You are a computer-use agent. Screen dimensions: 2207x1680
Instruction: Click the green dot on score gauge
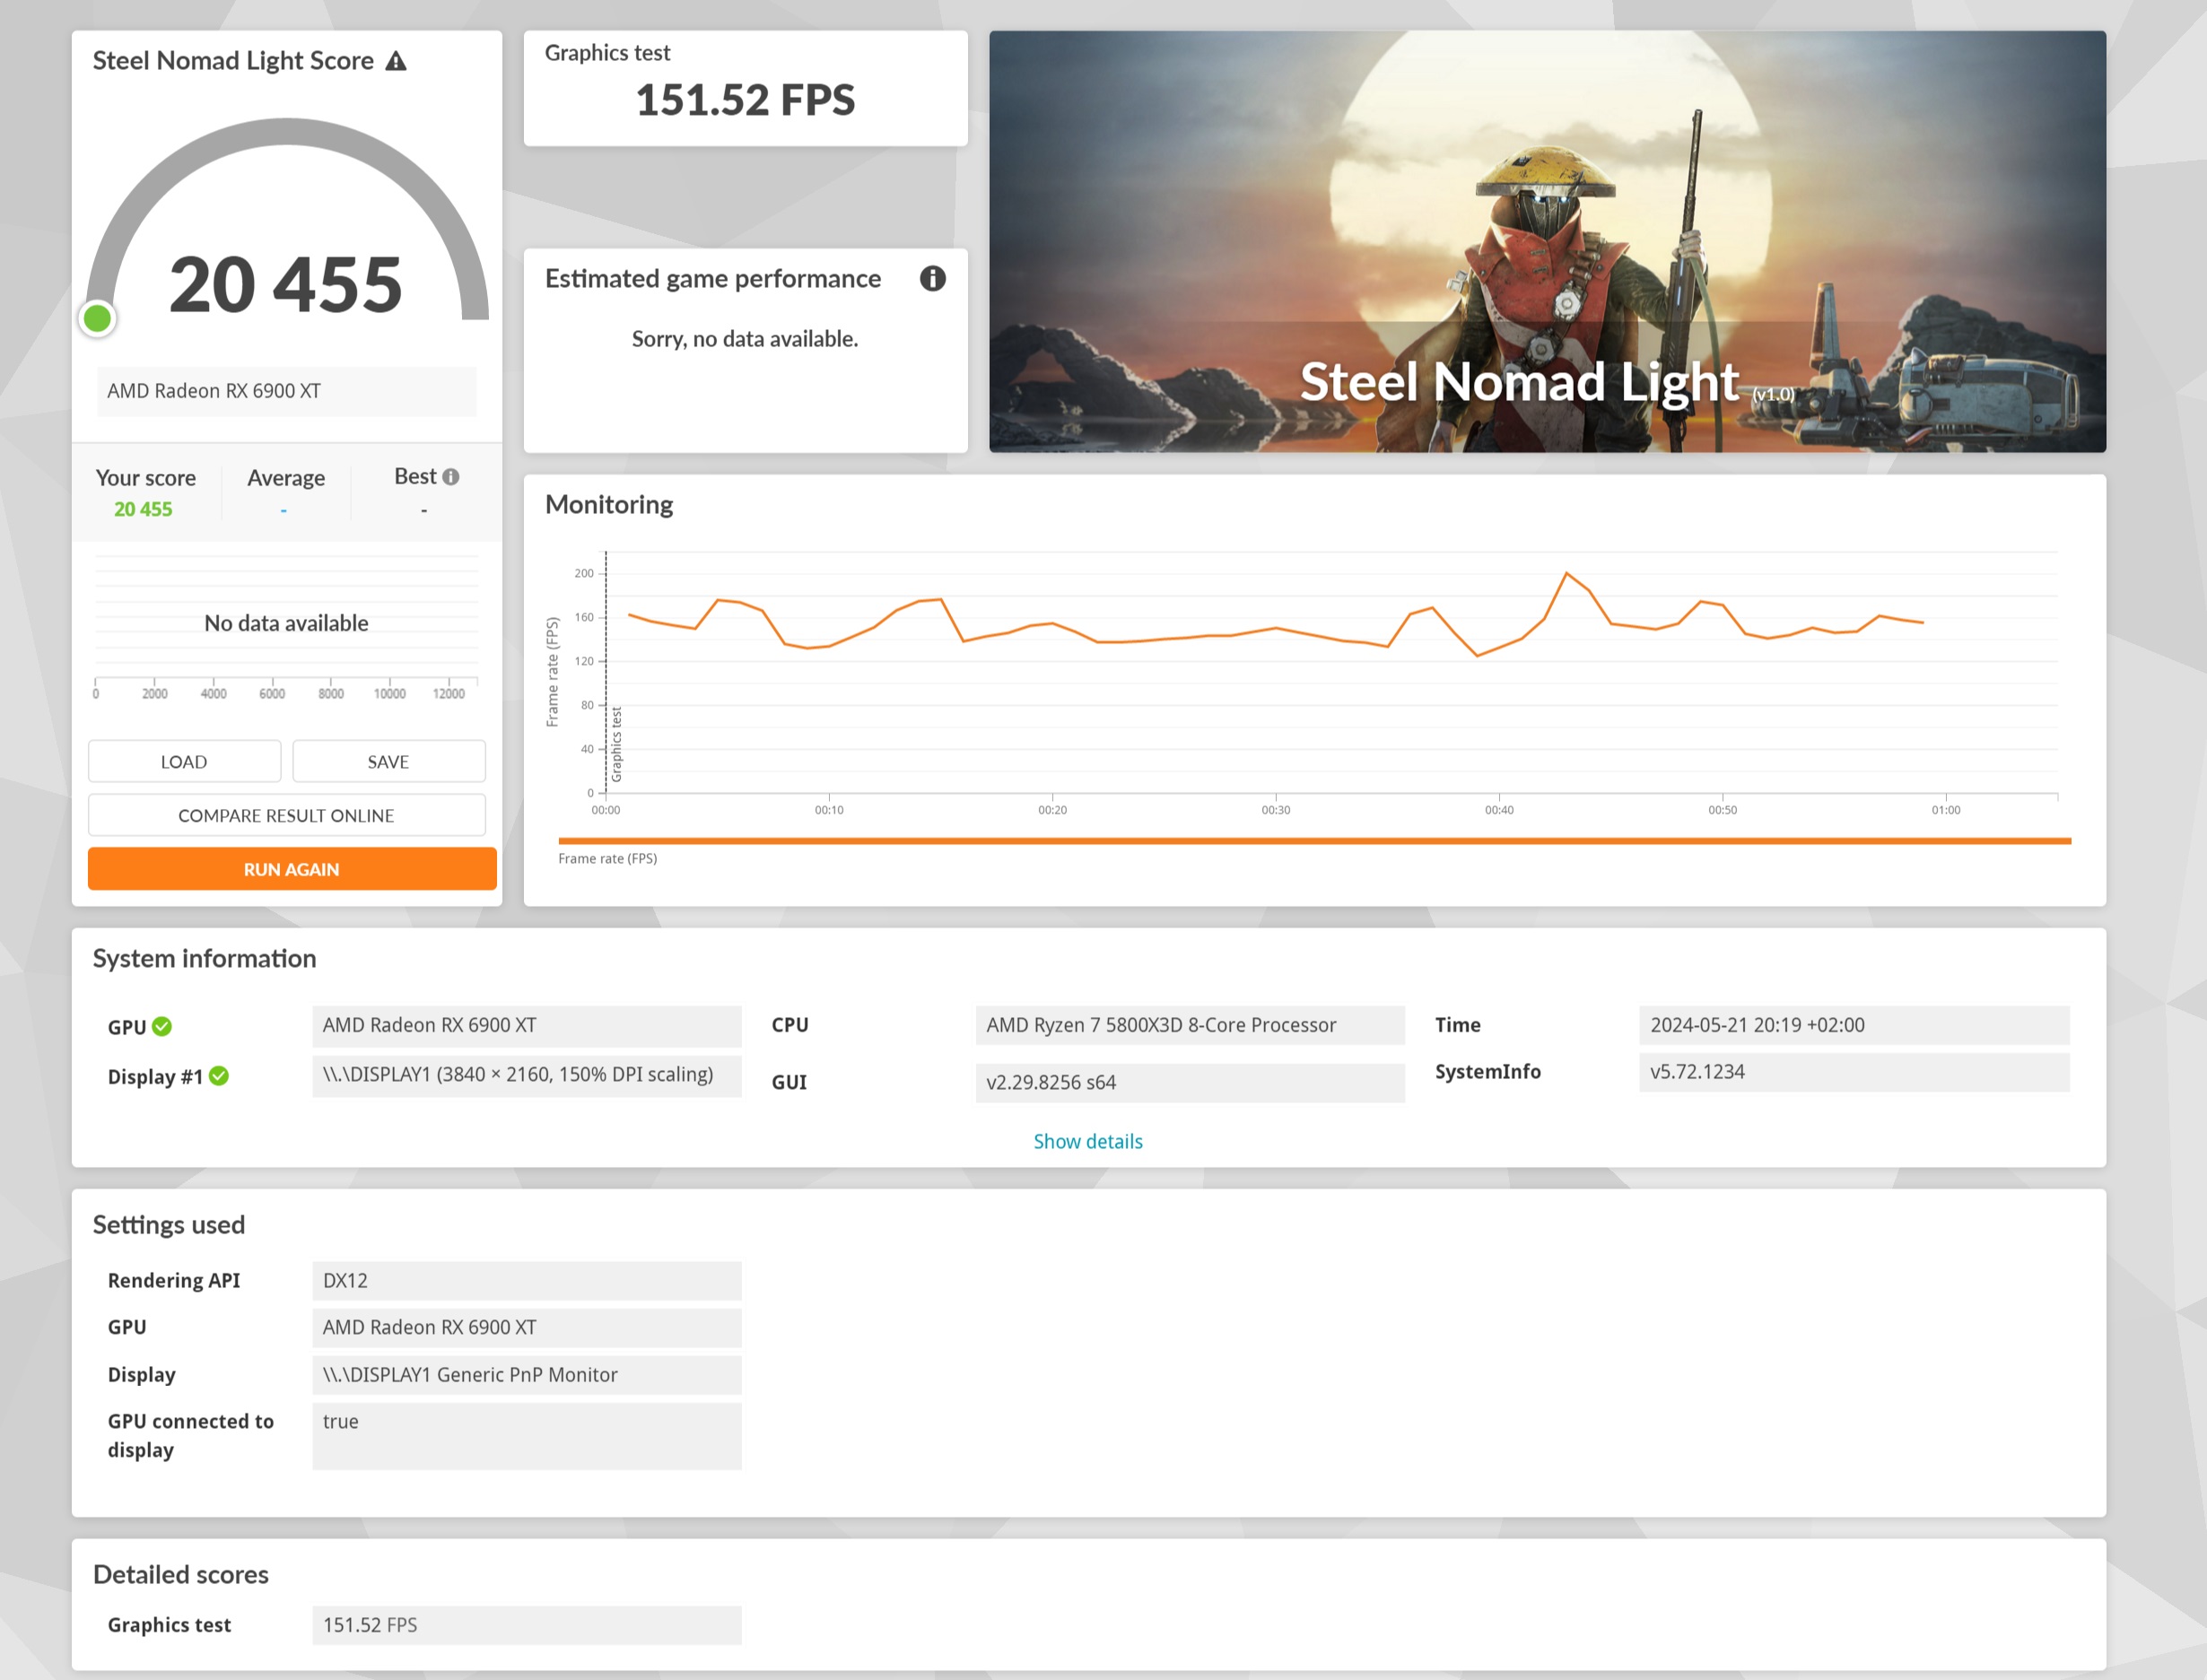point(97,319)
